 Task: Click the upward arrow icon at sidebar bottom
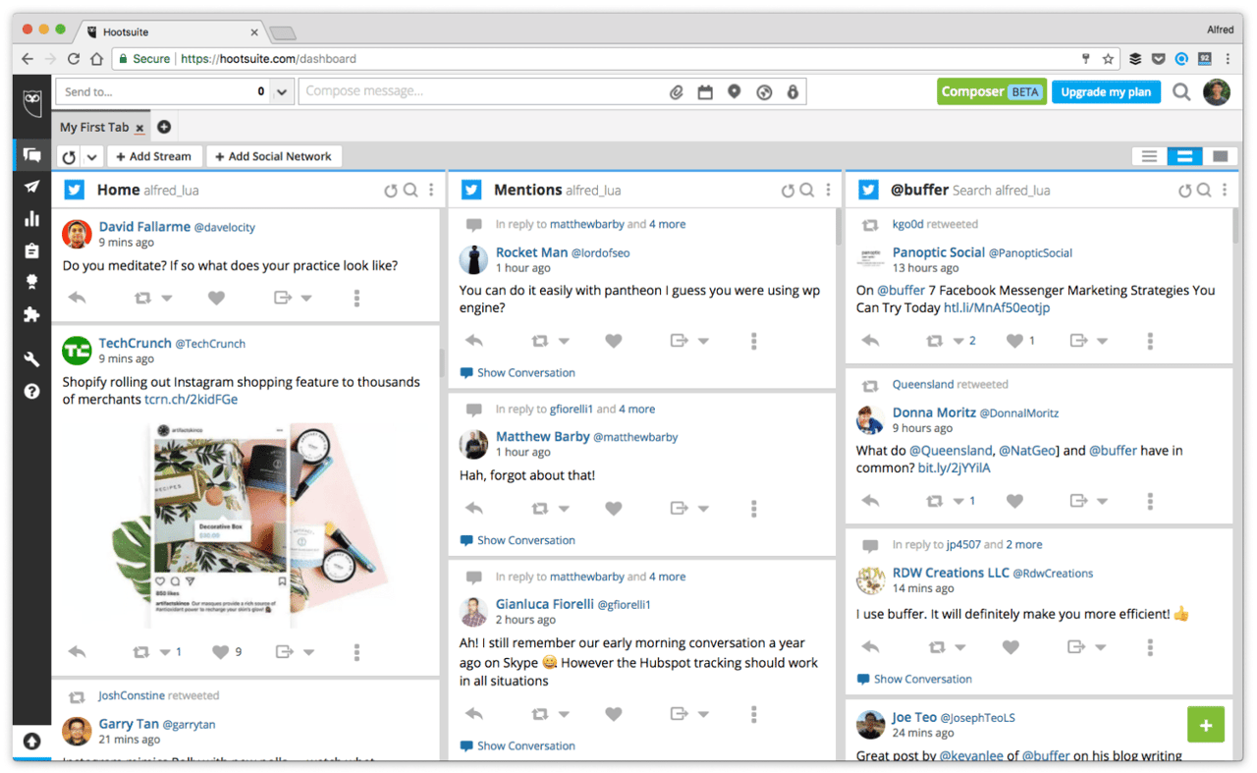click(x=31, y=742)
